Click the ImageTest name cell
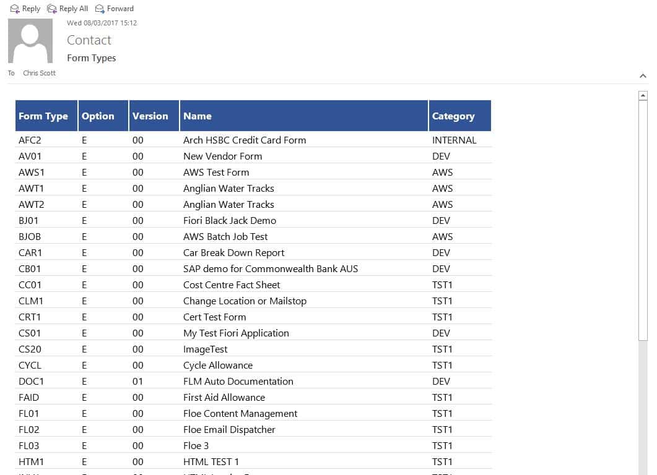This screenshot has height=475, width=657. point(206,349)
